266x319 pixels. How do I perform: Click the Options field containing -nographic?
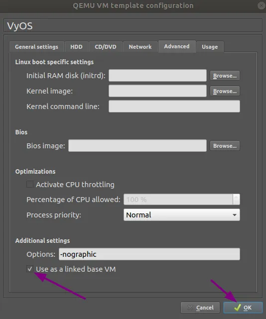pos(149,254)
